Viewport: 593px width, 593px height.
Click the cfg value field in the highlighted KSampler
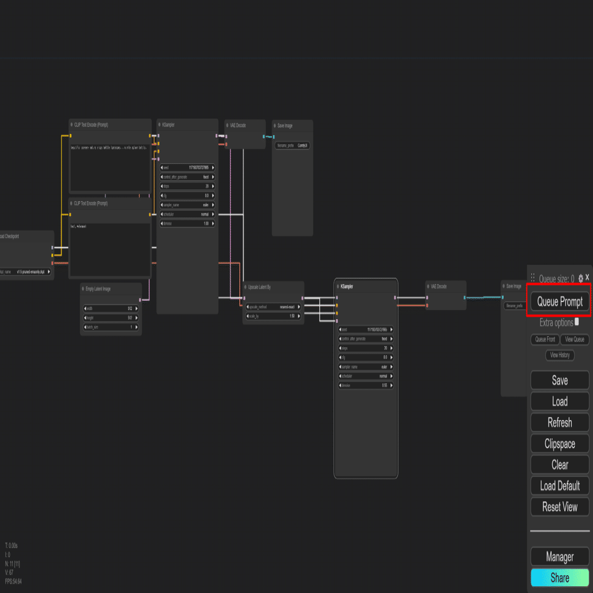click(x=366, y=358)
